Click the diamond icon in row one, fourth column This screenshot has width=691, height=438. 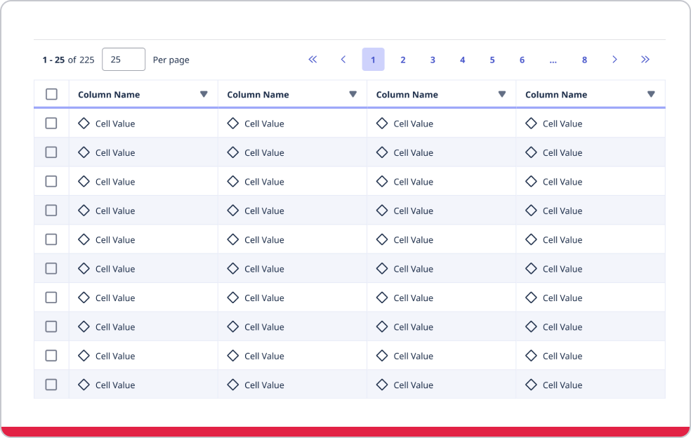531,124
